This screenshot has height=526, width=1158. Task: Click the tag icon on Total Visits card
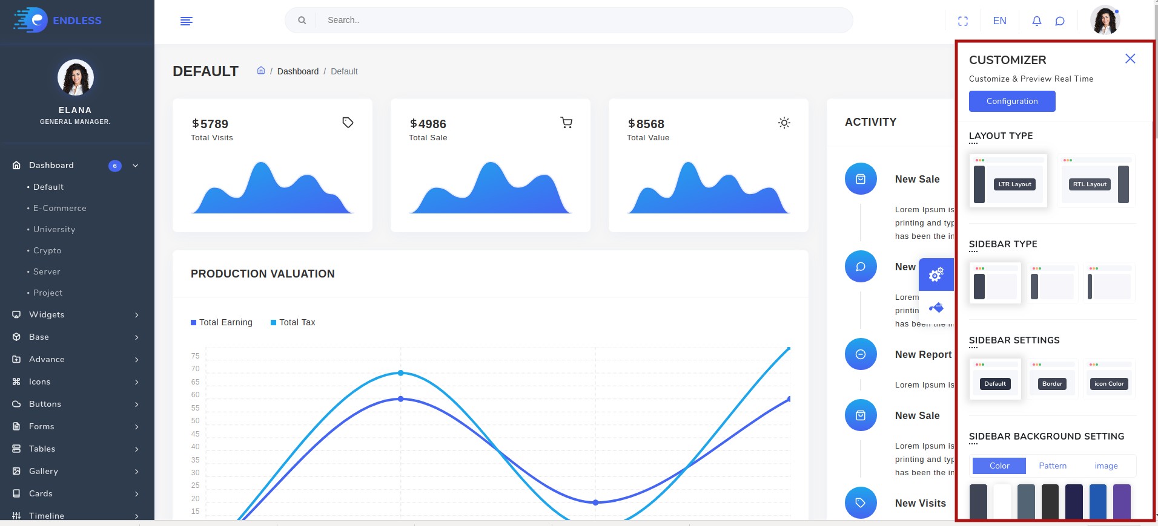348,123
